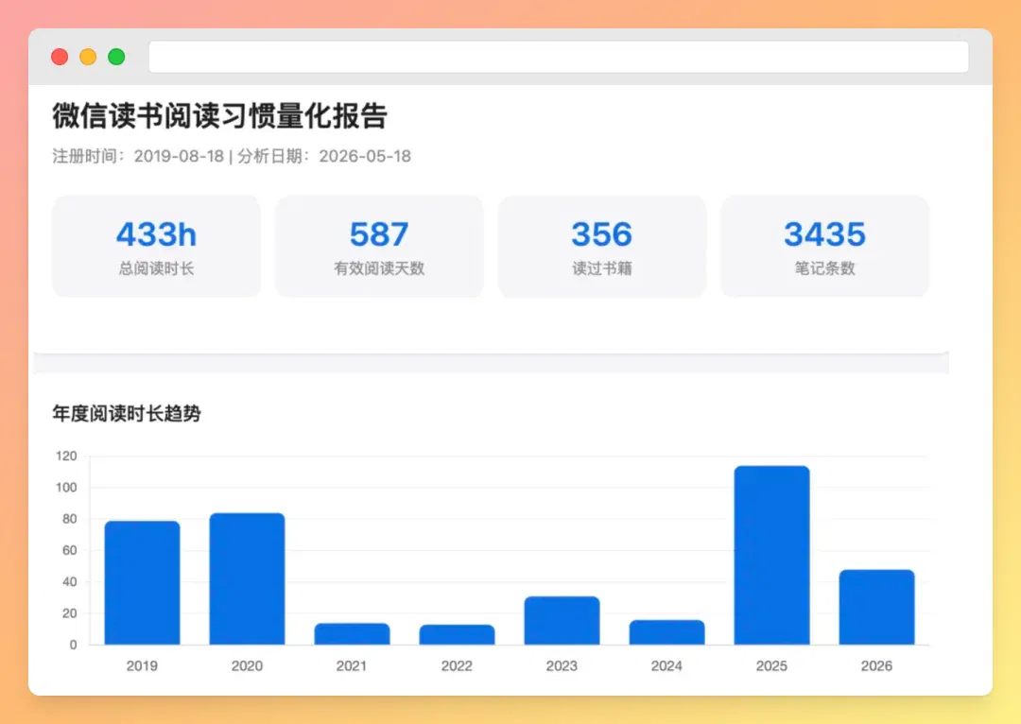The image size is (1021, 724).
Task: Click the green maximize window button
Action: click(x=116, y=57)
